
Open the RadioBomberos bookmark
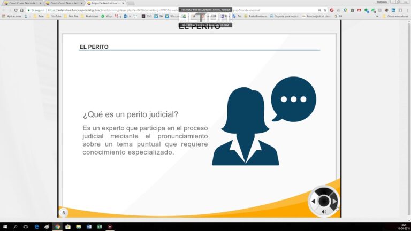pos(256,16)
